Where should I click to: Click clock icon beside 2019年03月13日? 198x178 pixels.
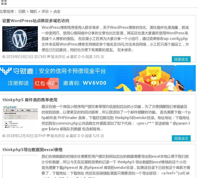4,57
